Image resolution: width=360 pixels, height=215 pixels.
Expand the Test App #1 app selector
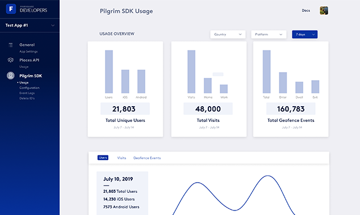[30, 25]
